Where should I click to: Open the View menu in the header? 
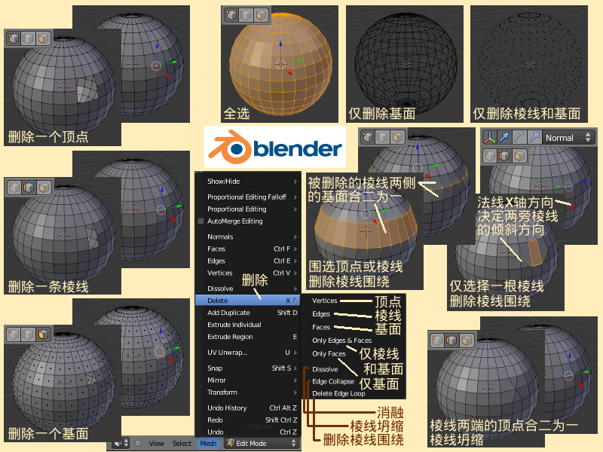[156, 443]
